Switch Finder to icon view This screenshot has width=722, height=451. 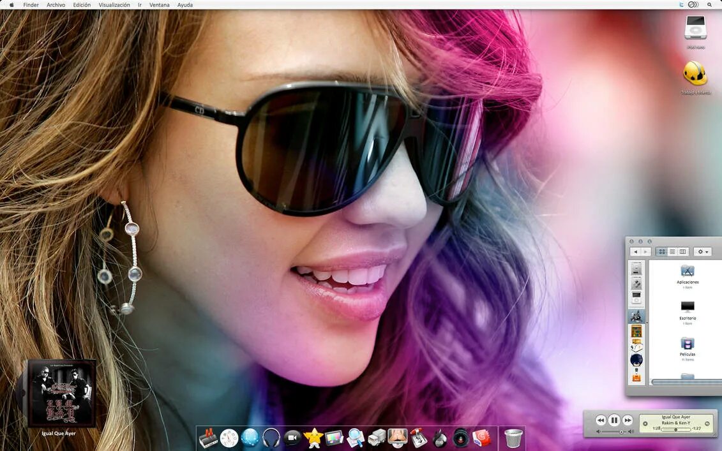(662, 252)
